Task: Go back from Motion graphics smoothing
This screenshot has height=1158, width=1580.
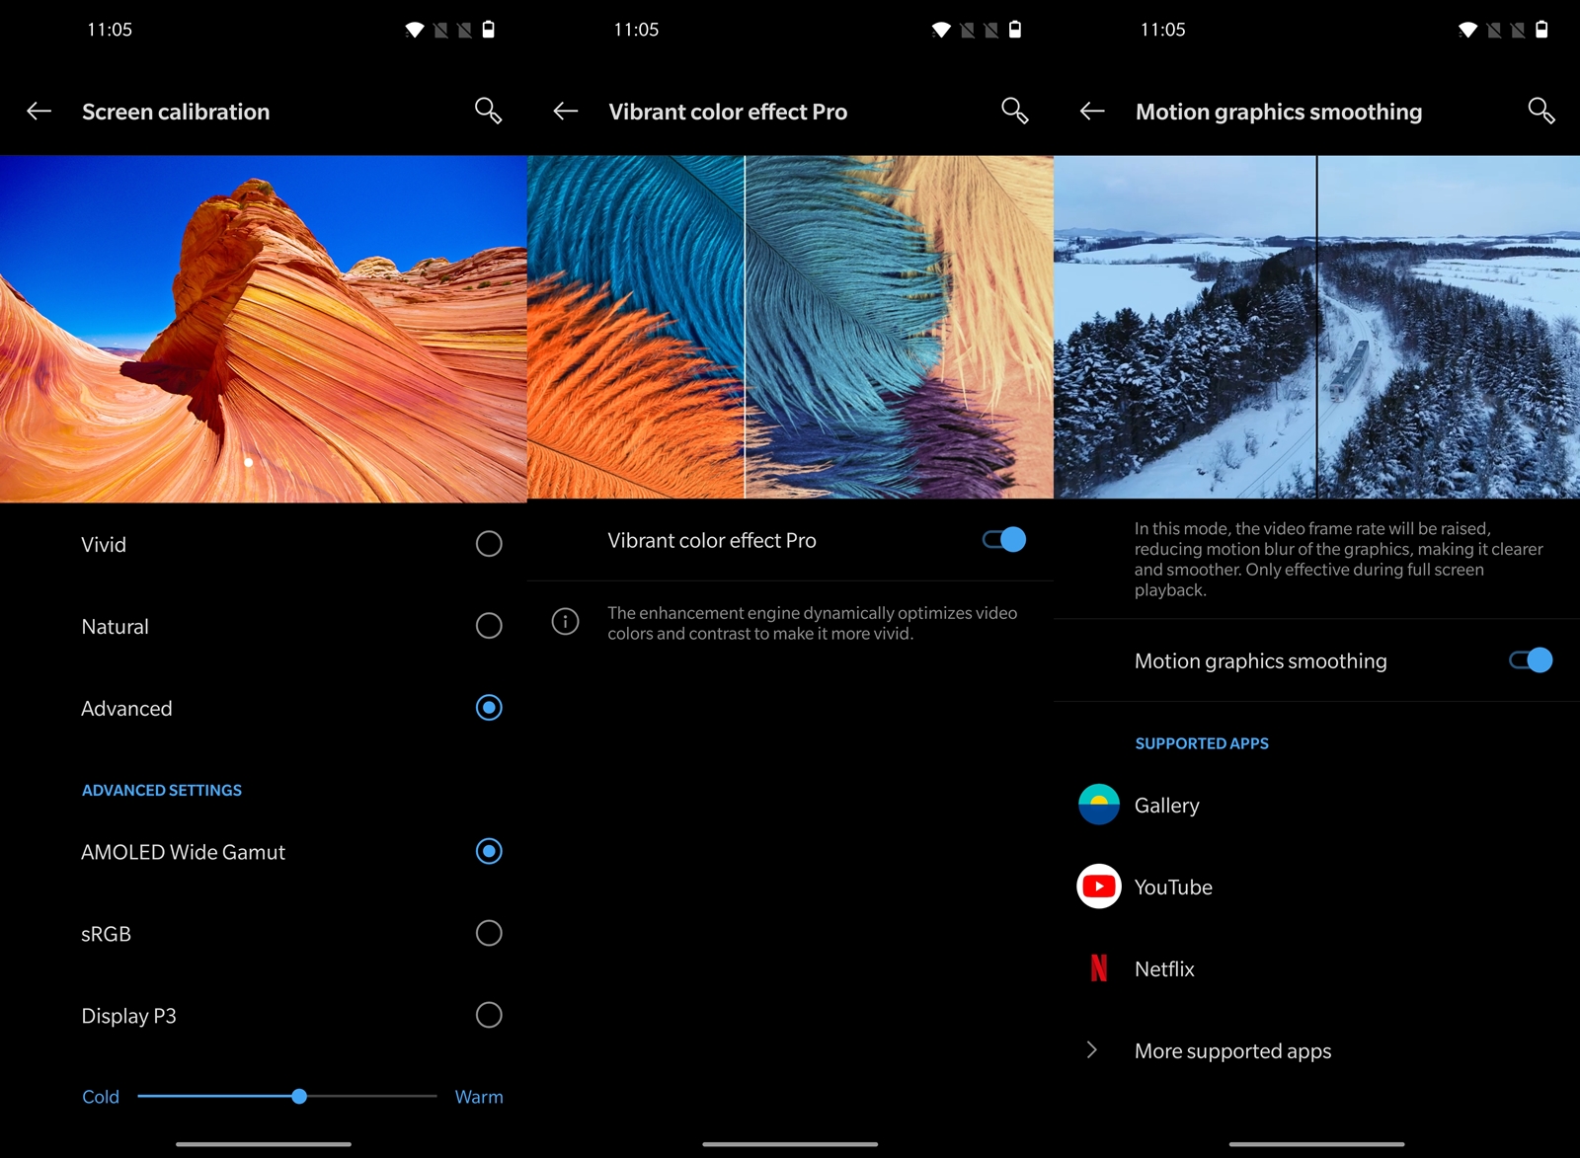Action: [x=1092, y=112]
